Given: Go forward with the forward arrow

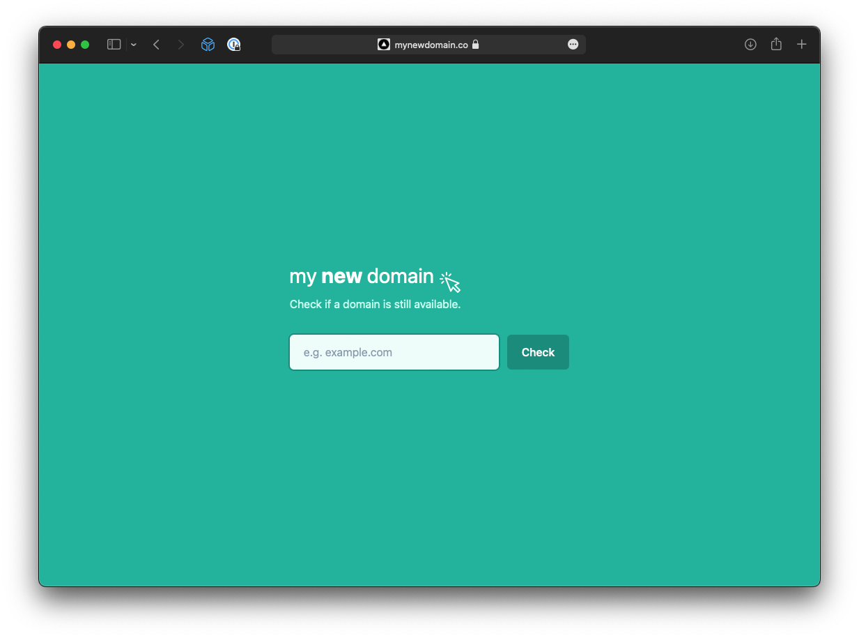Looking at the screenshot, I should click(181, 45).
